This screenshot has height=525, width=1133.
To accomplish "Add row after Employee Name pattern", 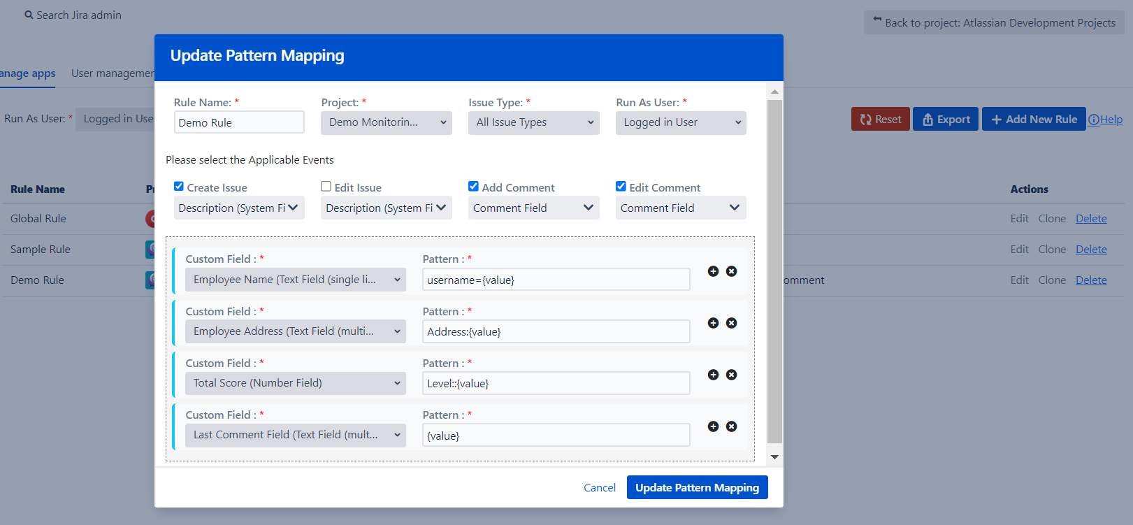I will click(713, 271).
